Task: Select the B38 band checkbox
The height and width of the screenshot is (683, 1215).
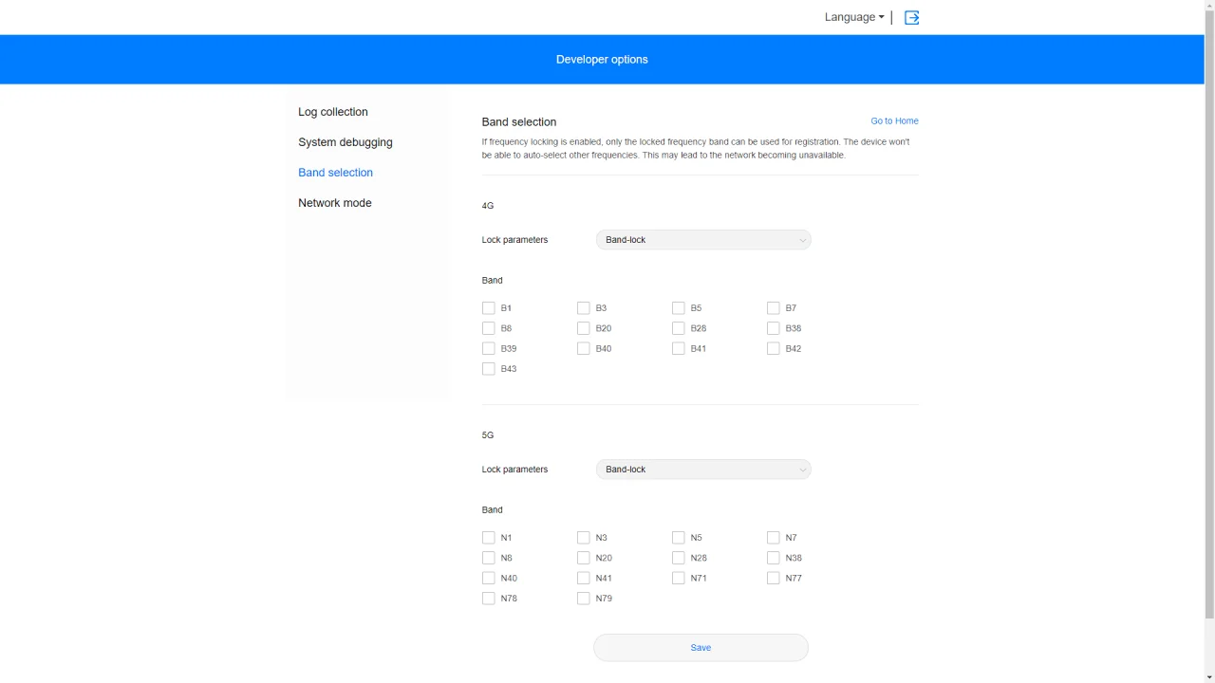Action: click(773, 328)
